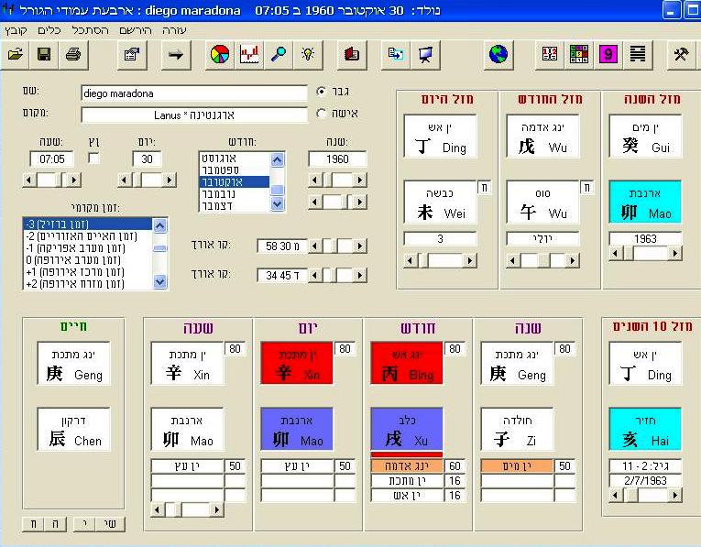Open the עזרה (Help) menu

click(174, 30)
